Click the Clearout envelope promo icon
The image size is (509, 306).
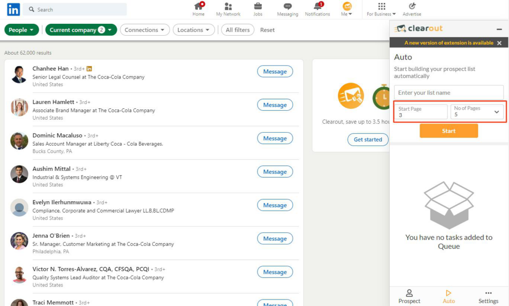point(351,96)
